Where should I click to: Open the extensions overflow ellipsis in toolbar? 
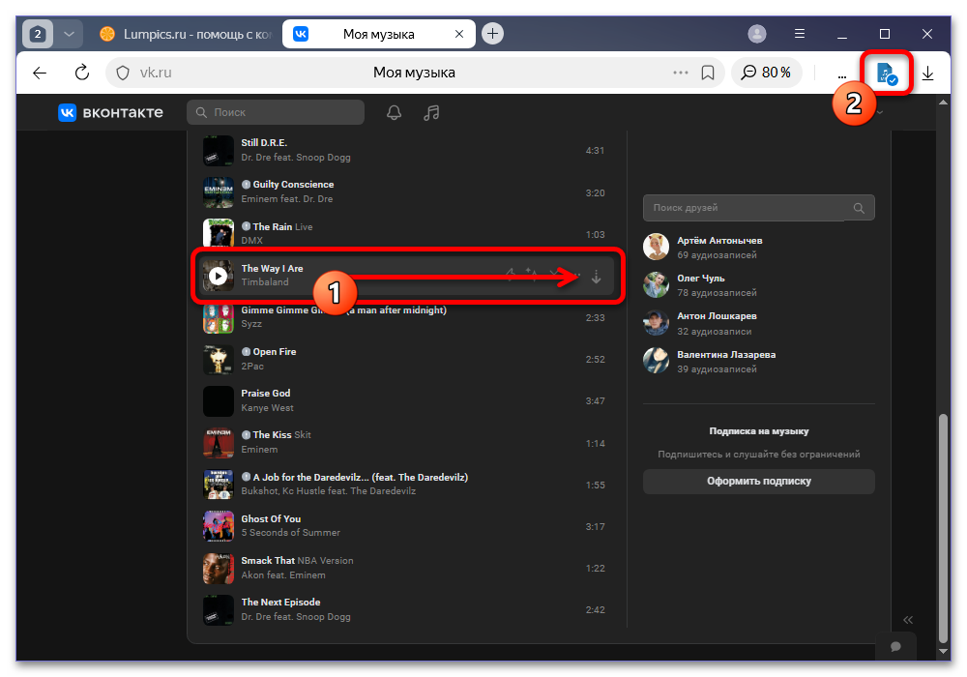(842, 75)
